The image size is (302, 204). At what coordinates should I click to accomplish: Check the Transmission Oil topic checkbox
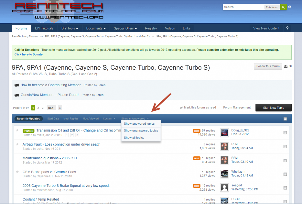point(285,133)
